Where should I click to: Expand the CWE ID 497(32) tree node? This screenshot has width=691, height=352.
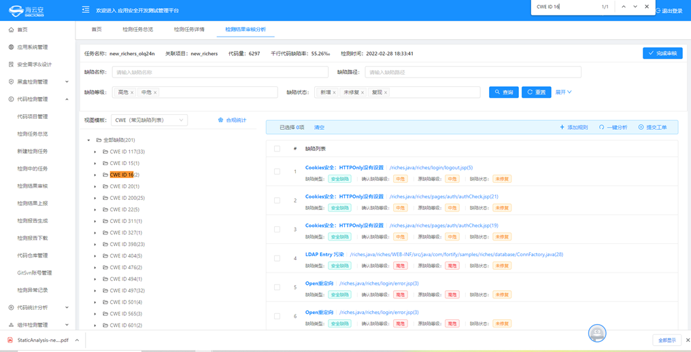[95, 290]
